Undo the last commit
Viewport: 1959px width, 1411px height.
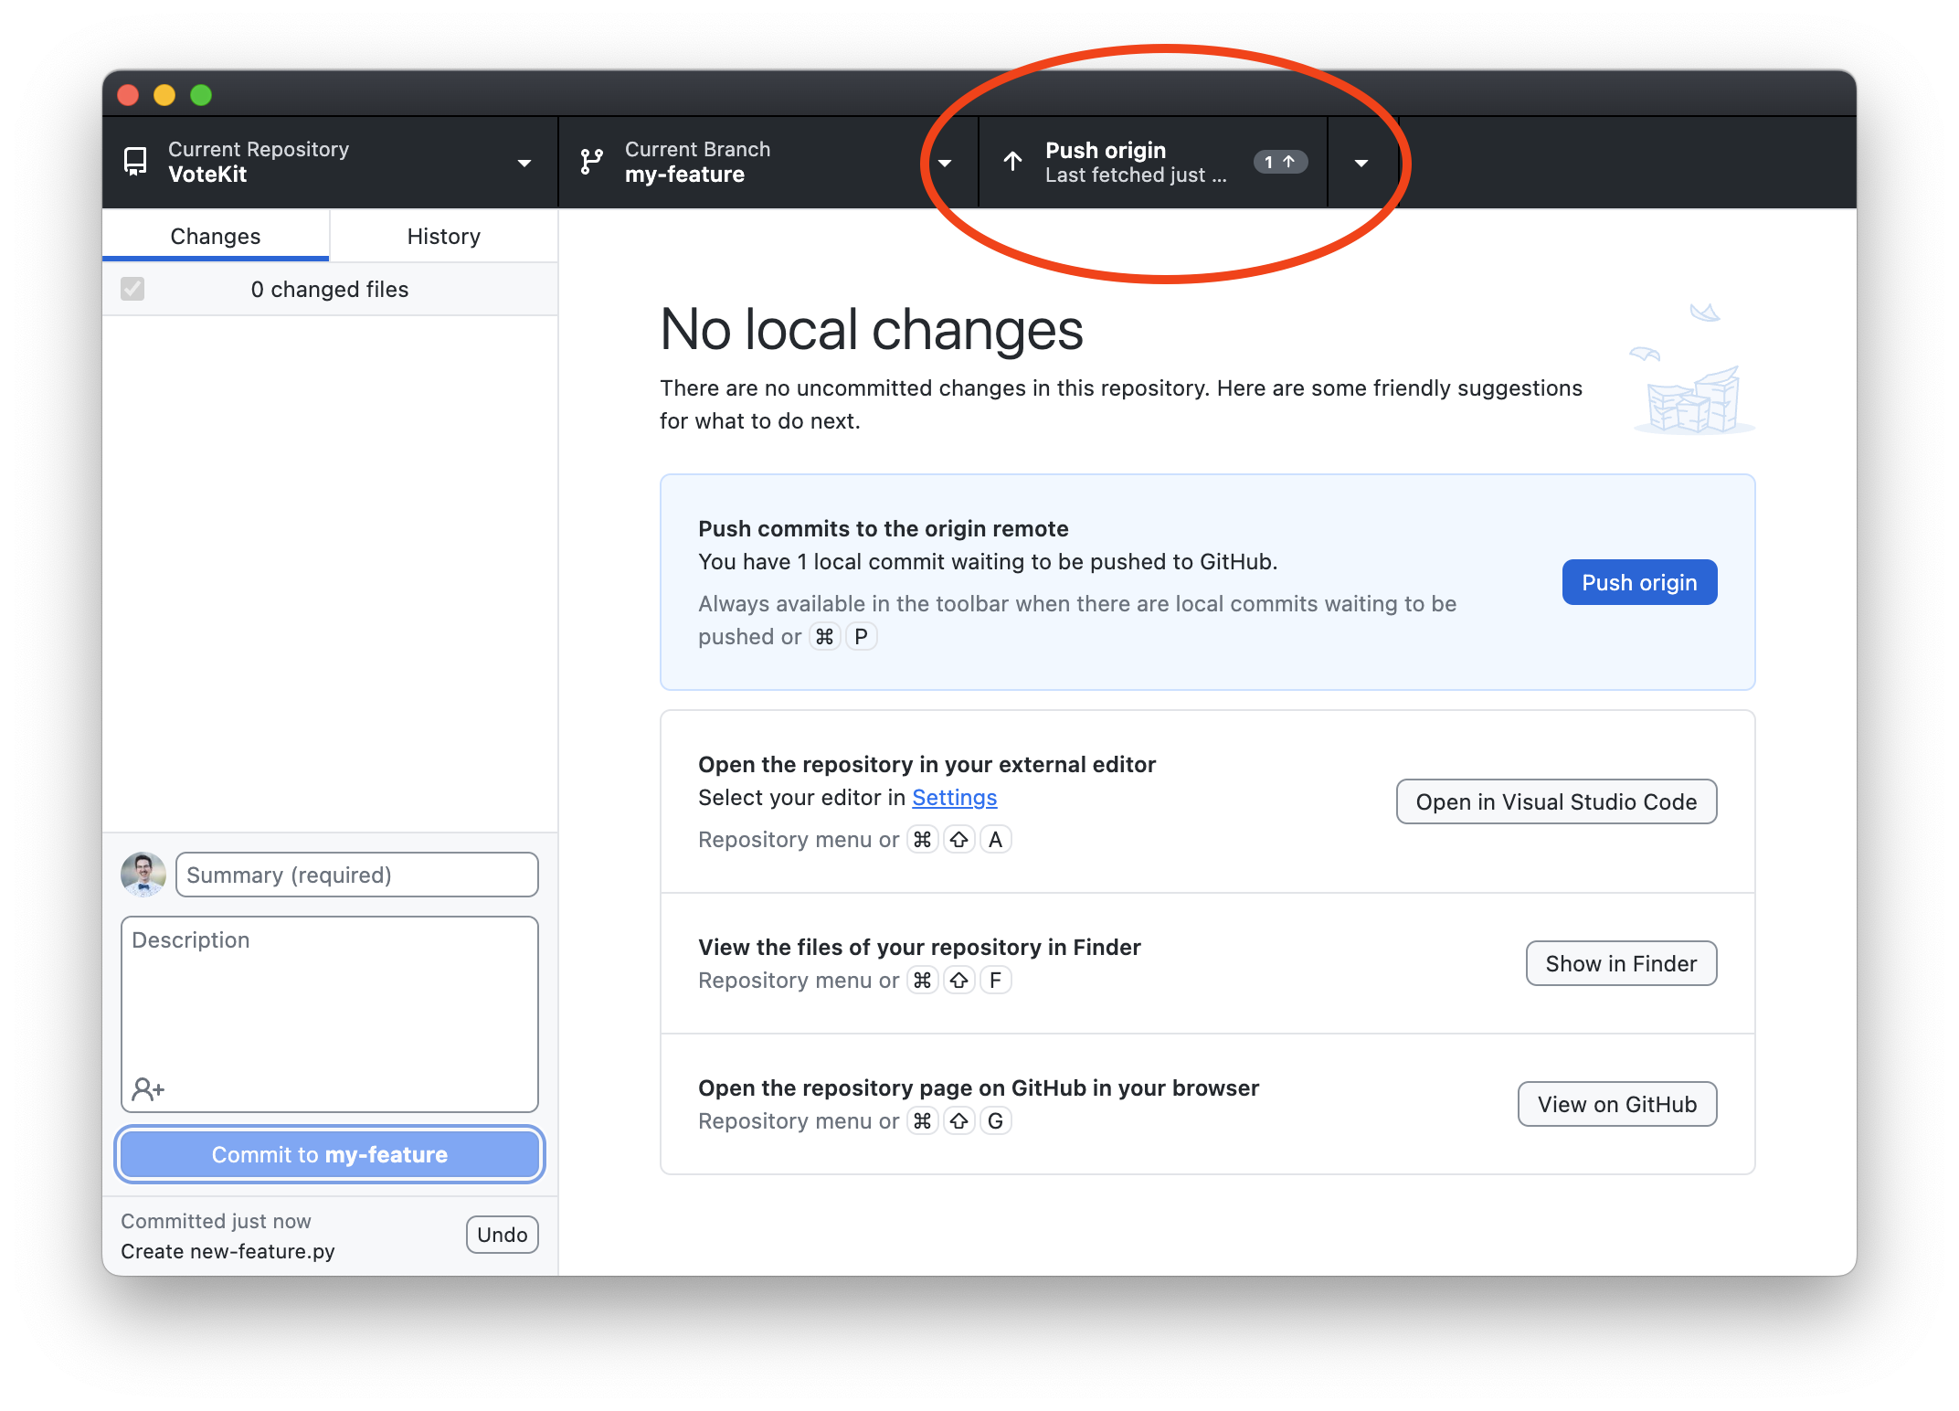[502, 1235]
